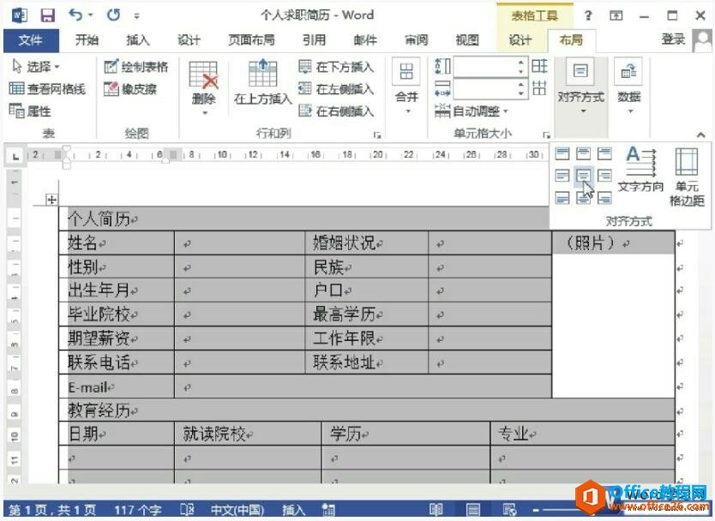Choose Align Top Center icon

click(x=583, y=153)
